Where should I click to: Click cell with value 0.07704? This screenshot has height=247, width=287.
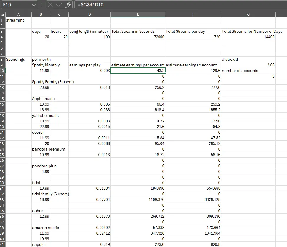(90, 199)
